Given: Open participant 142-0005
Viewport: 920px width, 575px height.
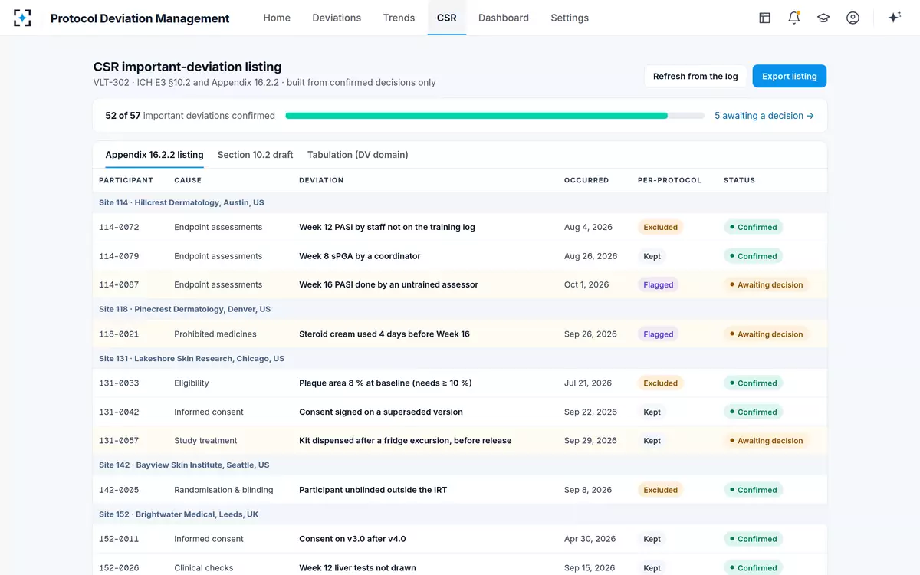Looking at the screenshot, I should pyautogui.click(x=119, y=490).
